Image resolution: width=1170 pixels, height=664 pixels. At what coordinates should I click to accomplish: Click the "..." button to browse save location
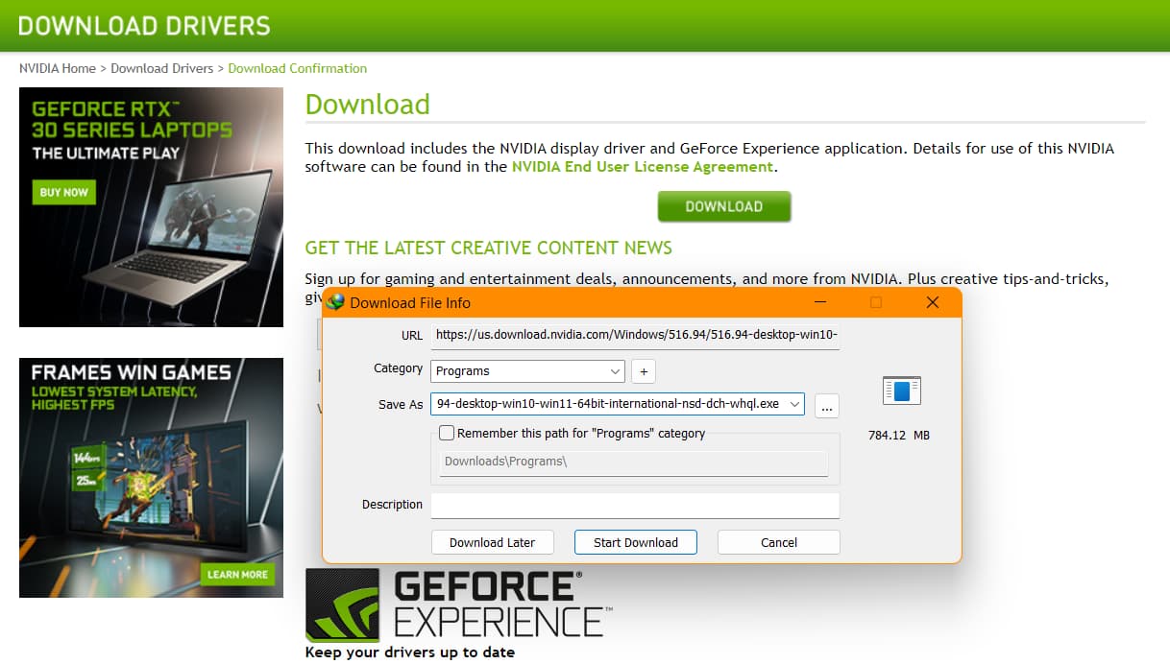pyautogui.click(x=826, y=406)
